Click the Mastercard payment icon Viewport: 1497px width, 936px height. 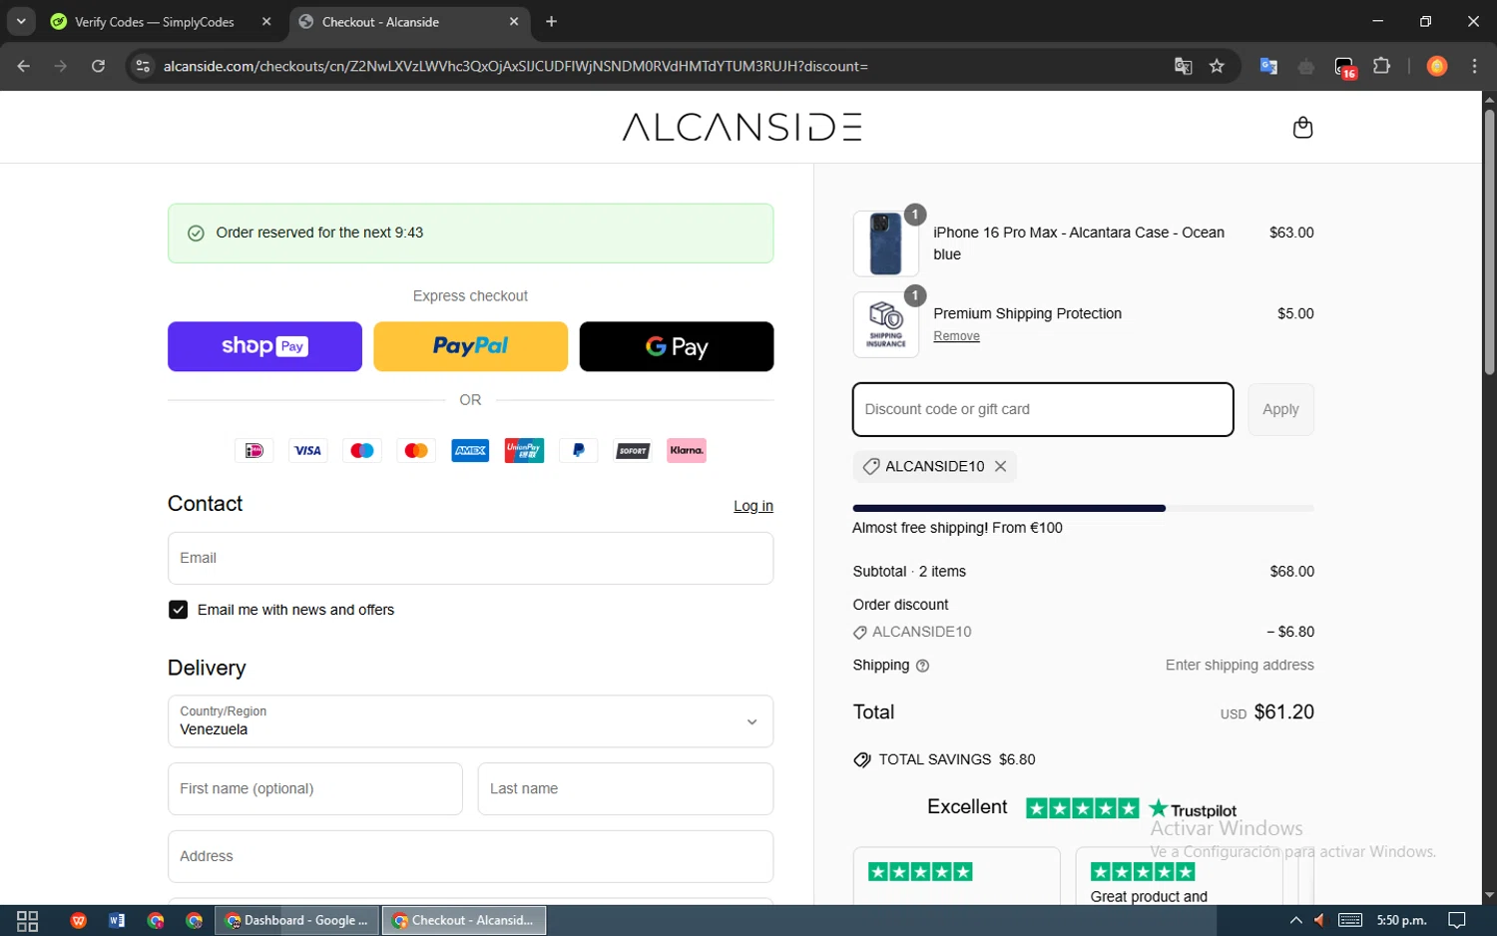[416, 451]
